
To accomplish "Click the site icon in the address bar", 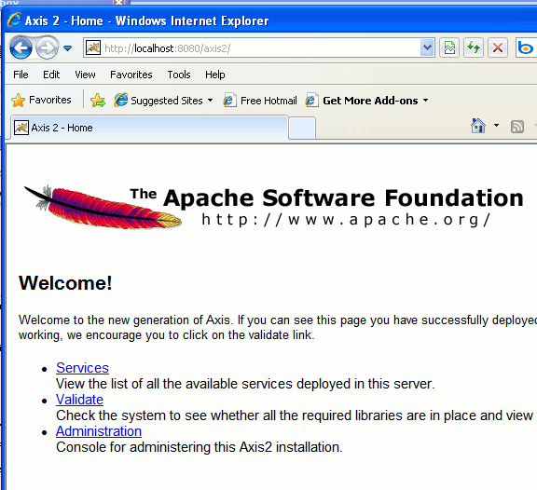I will click(x=93, y=48).
